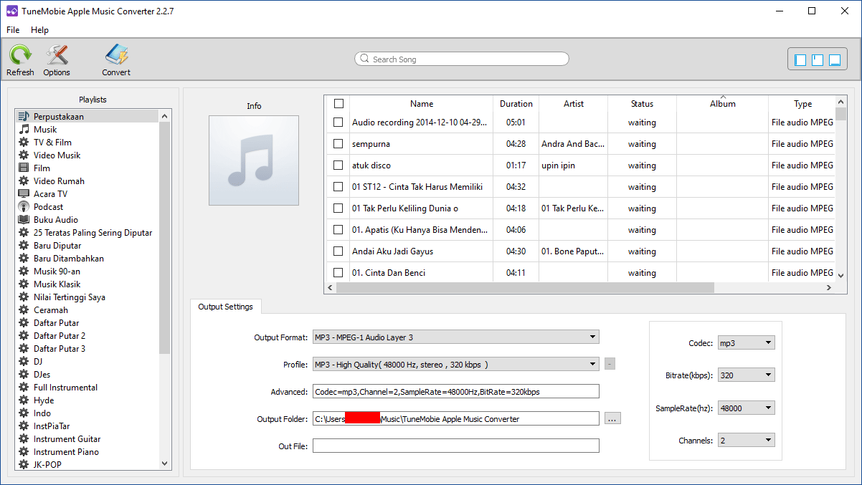
Task: Click the Type column header
Action: 802,103
